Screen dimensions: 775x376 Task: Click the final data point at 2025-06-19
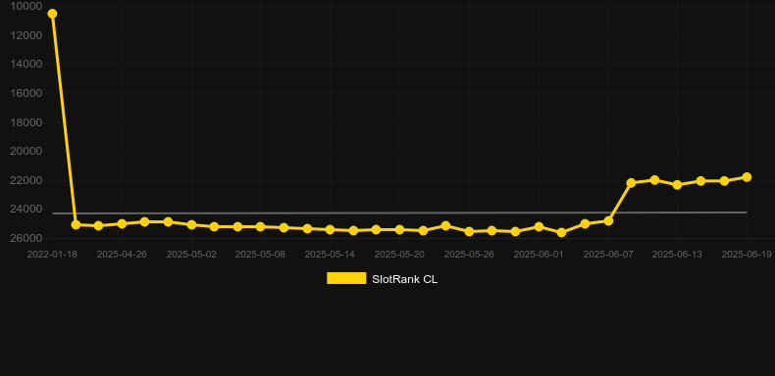pyautogui.click(x=747, y=176)
